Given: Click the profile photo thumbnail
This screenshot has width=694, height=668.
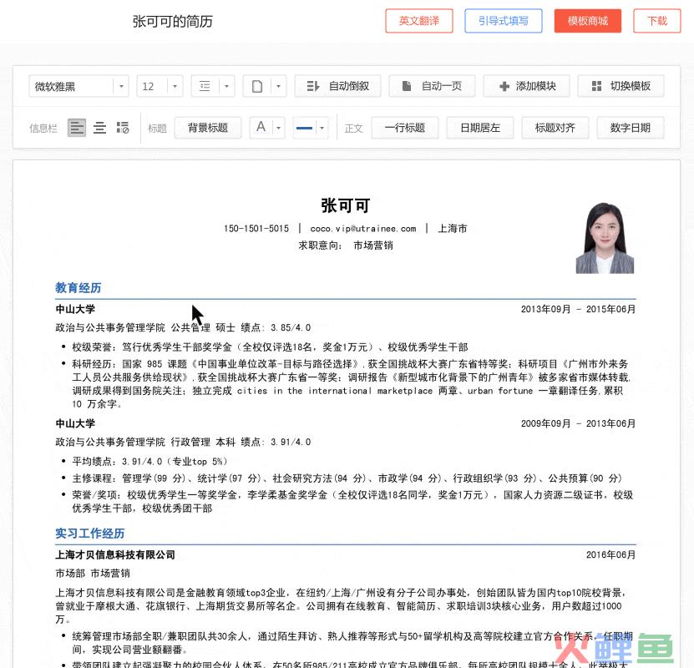Looking at the screenshot, I should tap(605, 238).
